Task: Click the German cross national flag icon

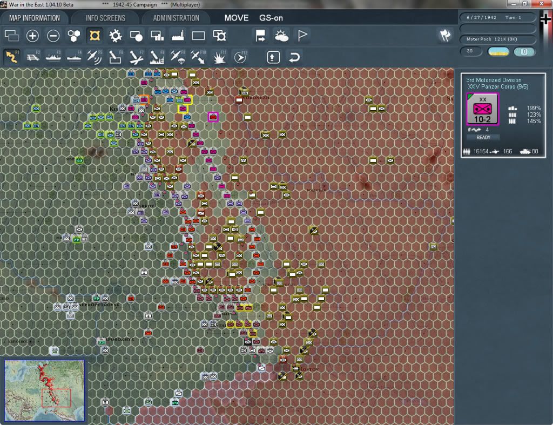Action: pyautogui.click(x=545, y=19)
